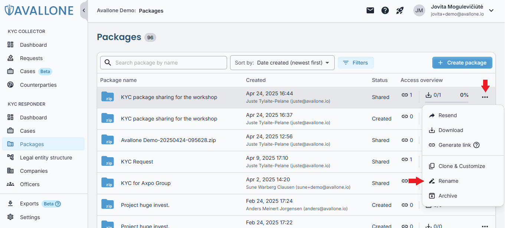Expand the user account dropdown chevron

(x=491, y=10)
